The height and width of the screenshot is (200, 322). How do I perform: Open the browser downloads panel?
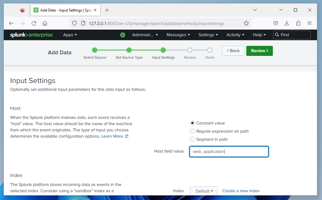click(x=287, y=23)
